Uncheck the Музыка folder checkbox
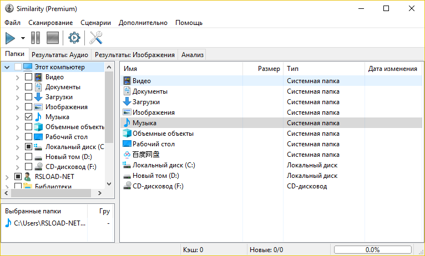 (x=29, y=117)
